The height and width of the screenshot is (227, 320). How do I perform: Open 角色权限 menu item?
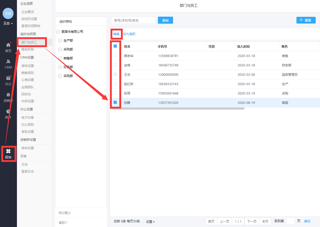28,49
